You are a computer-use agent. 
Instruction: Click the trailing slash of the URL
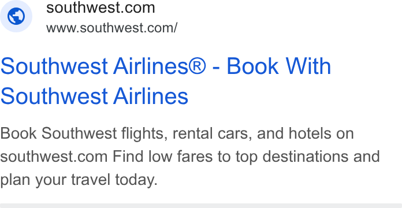click(175, 28)
